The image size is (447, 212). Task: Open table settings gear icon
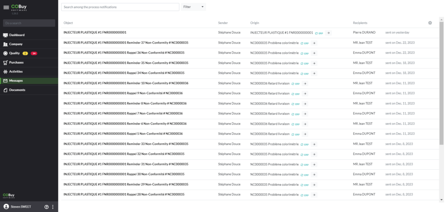coord(430,23)
